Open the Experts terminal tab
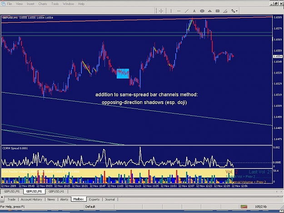 coord(94,199)
